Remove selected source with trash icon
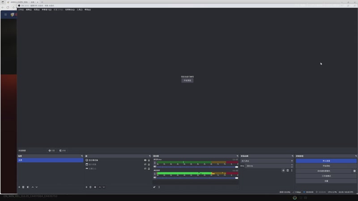 [90, 187]
